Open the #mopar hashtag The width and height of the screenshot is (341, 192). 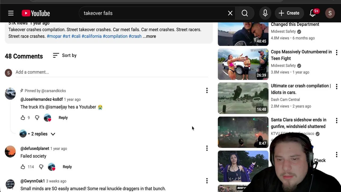pos(54,36)
